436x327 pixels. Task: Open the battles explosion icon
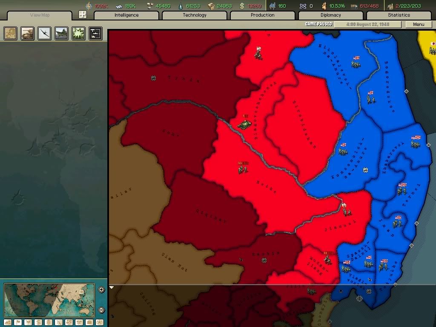78,33
